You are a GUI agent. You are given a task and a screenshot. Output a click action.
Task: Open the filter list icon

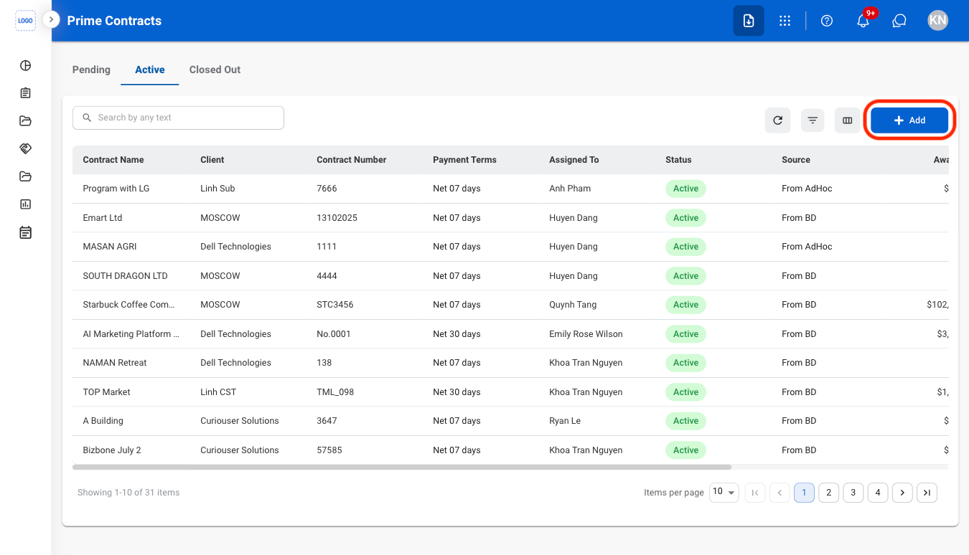[813, 120]
